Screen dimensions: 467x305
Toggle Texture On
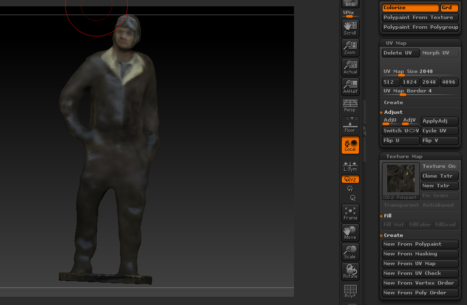[x=439, y=166]
